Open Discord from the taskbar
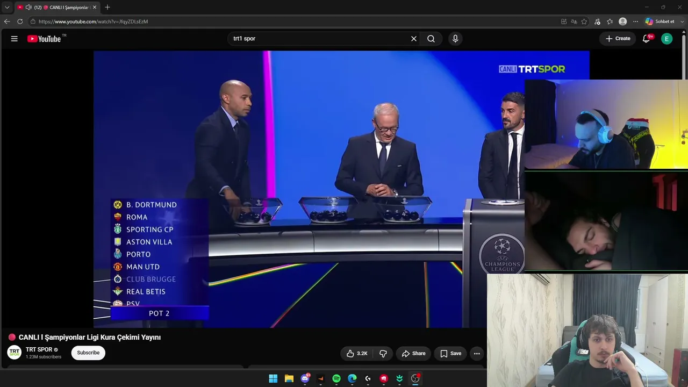Screen dimensions: 688x387 click(x=305, y=378)
